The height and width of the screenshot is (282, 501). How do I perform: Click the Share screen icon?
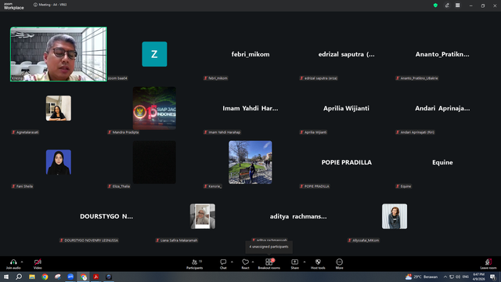click(x=294, y=262)
